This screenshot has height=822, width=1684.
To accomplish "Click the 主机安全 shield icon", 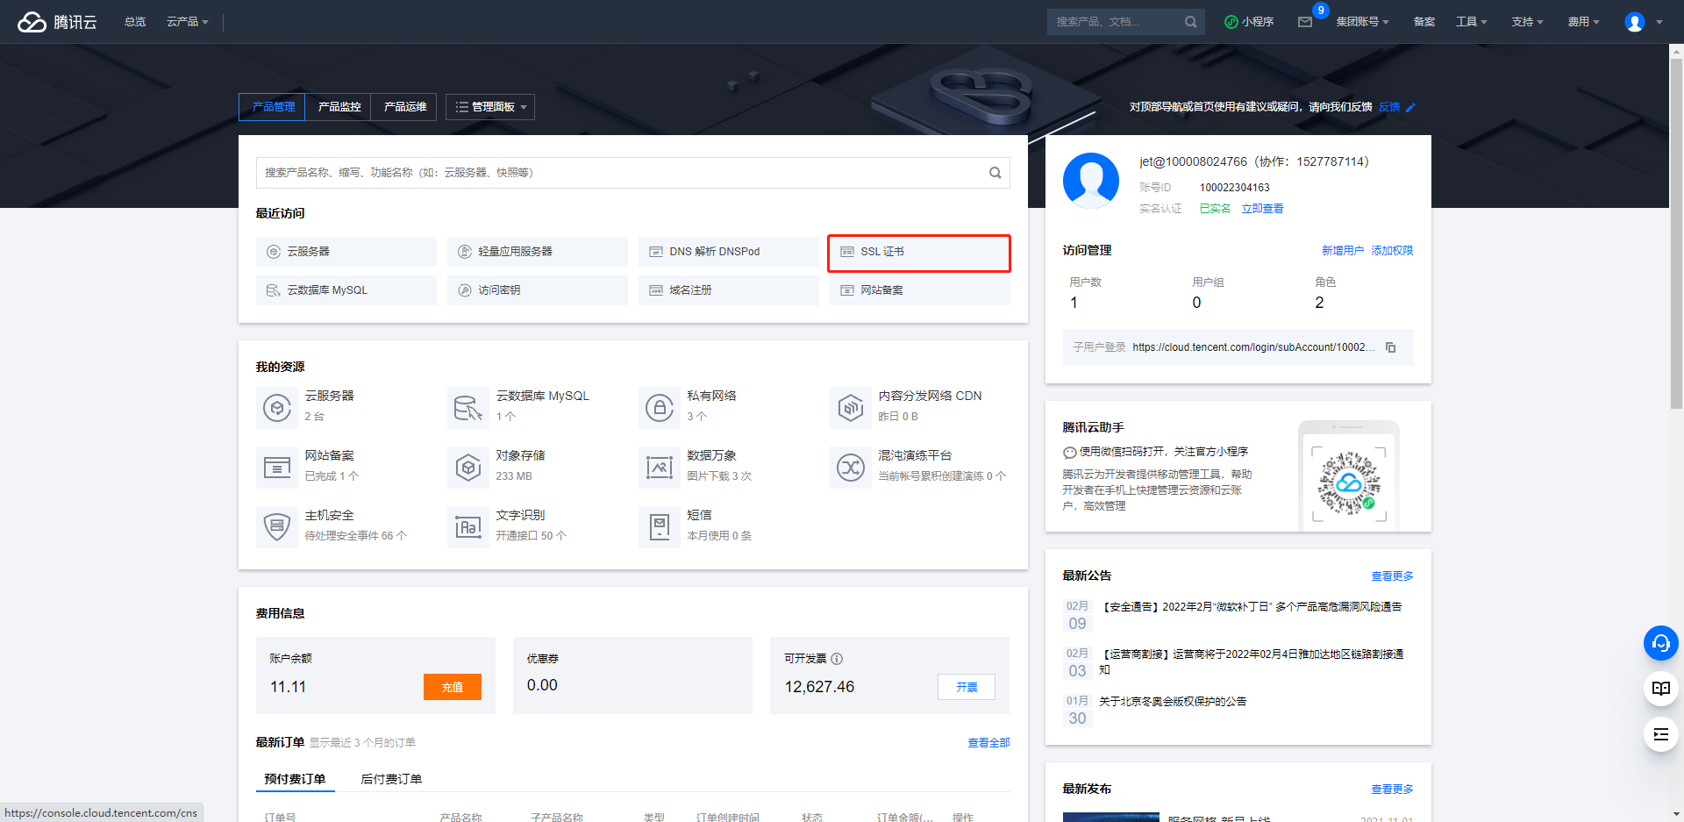I will click(277, 527).
